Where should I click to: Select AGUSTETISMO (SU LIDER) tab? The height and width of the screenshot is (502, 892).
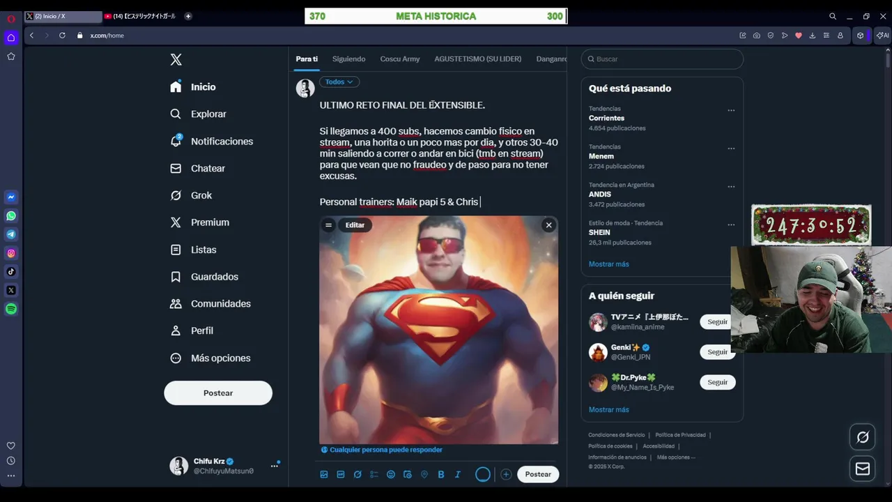[x=478, y=59]
